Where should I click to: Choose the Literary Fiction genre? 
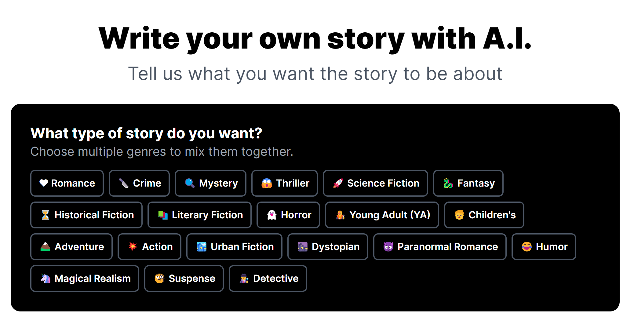[x=199, y=215]
